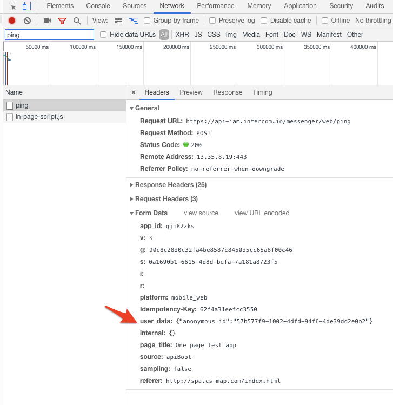Screen dimensions: 393x405
Task: Go to Performance tab
Action: click(216, 6)
